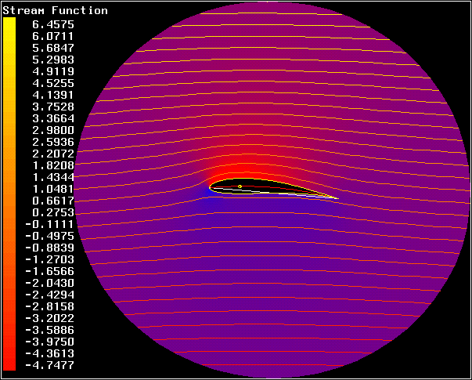The height and width of the screenshot is (380, 472).
Task: Click the -4.3613 legend value
Action: coord(49,353)
